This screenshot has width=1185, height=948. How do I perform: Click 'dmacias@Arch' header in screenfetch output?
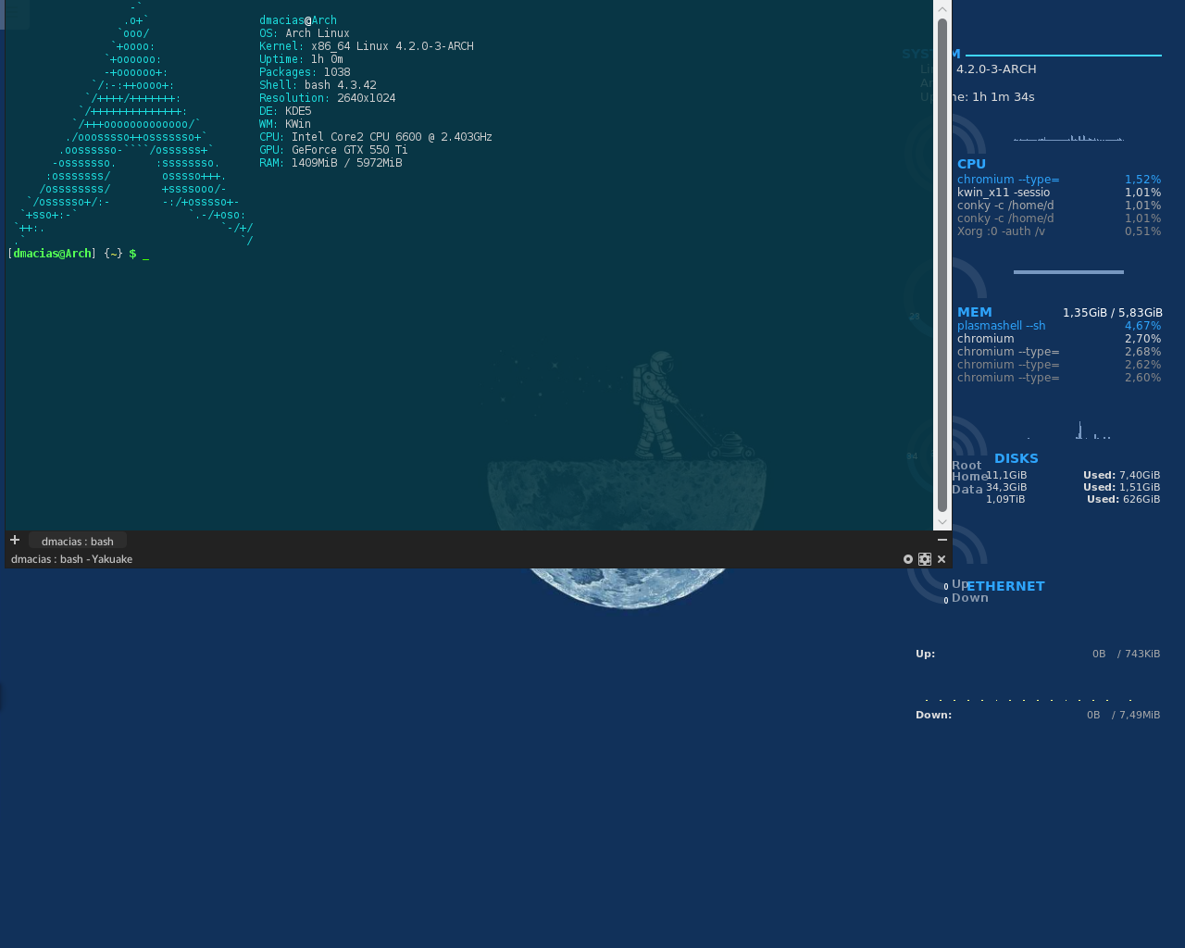(298, 20)
